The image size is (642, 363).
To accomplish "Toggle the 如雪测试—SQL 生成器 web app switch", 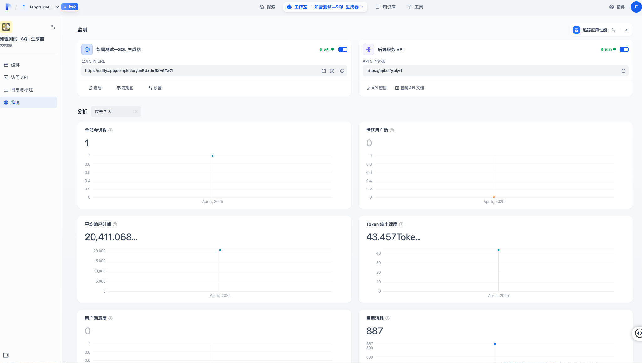I will (342, 49).
